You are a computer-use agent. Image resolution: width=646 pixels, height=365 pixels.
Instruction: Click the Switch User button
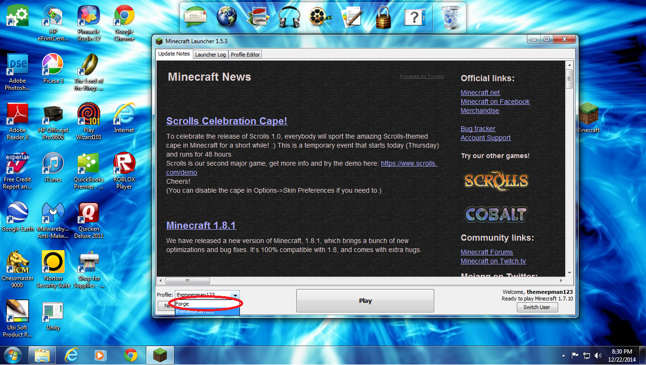[x=537, y=307]
